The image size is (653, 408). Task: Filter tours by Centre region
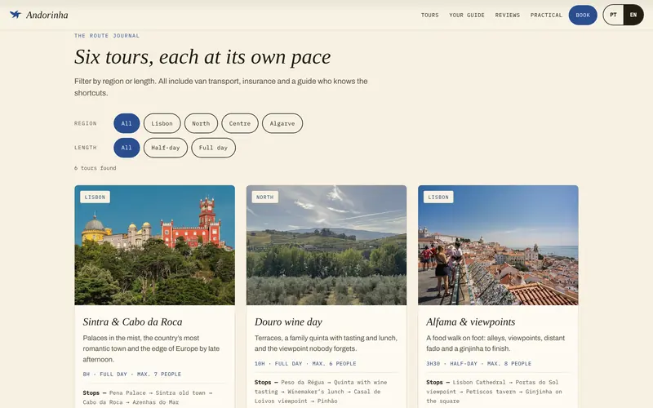(x=240, y=123)
